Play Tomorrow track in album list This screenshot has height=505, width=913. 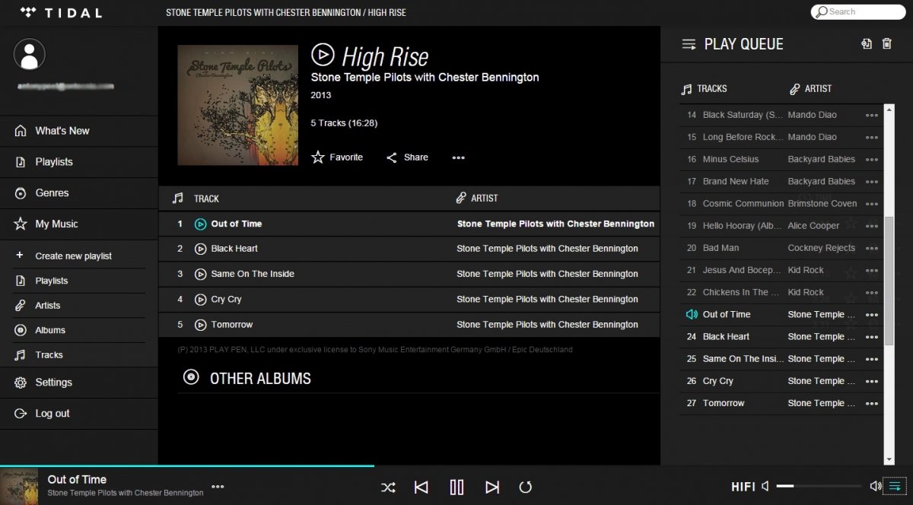click(x=201, y=325)
